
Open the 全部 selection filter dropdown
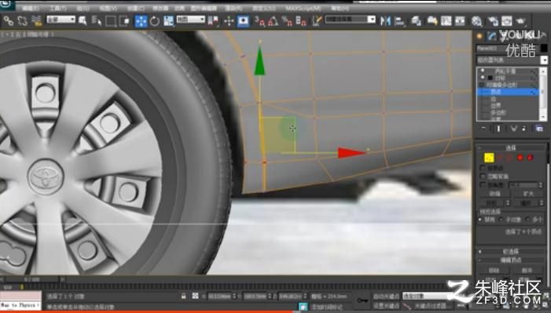click(x=61, y=20)
